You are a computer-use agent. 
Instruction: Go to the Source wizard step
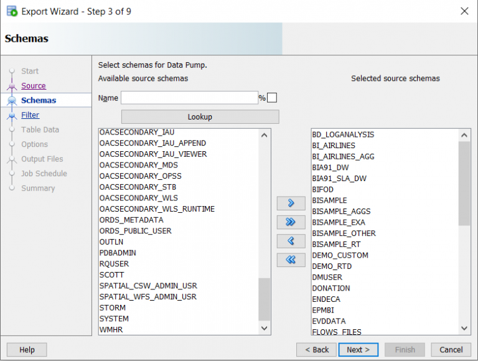[x=34, y=86]
